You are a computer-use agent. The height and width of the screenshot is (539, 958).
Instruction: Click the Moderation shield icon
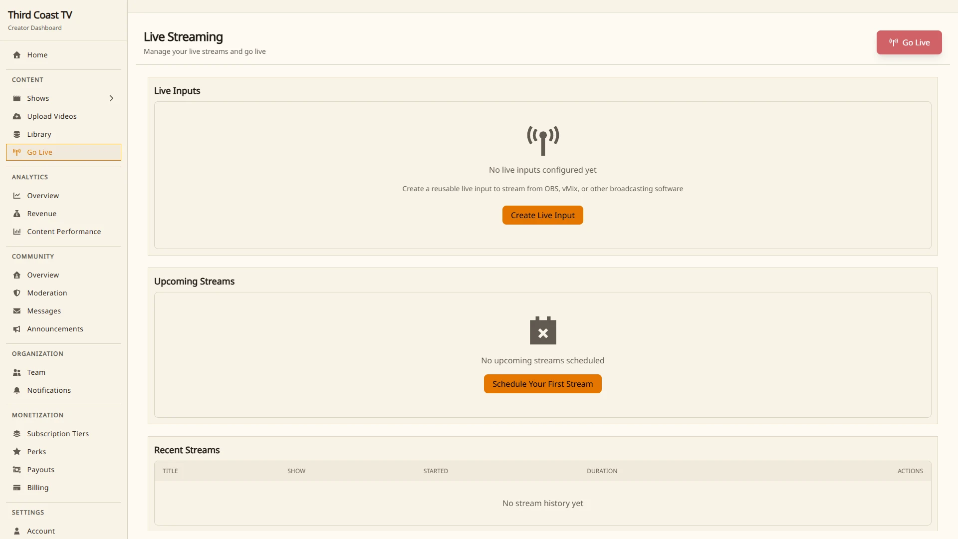click(x=17, y=293)
